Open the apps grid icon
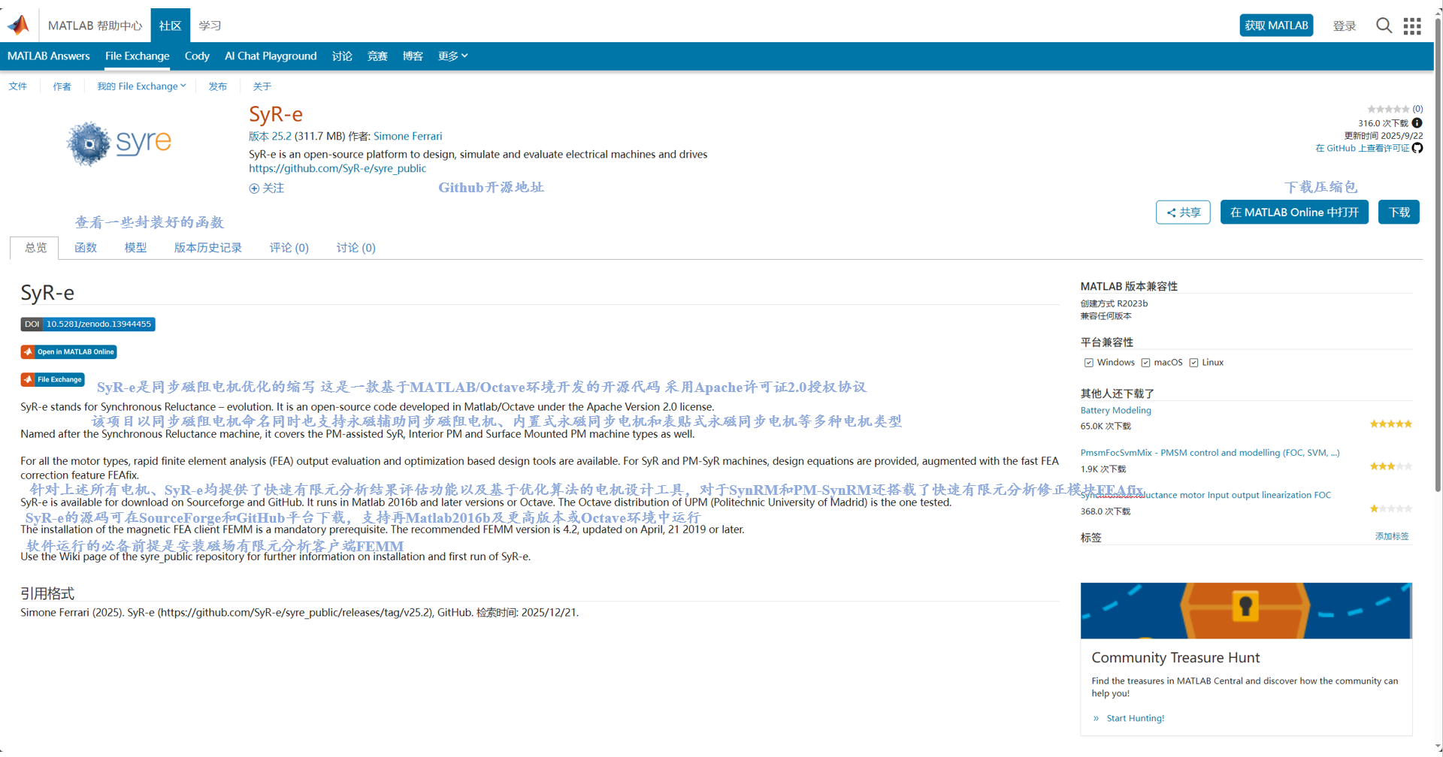This screenshot has width=1443, height=757. tap(1412, 26)
